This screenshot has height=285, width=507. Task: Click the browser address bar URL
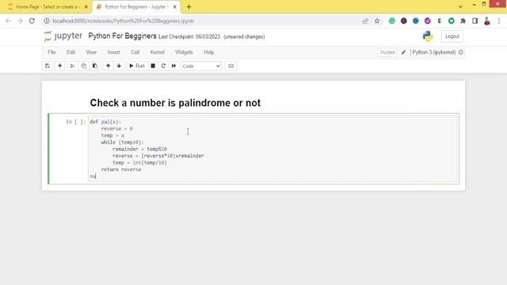124,21
